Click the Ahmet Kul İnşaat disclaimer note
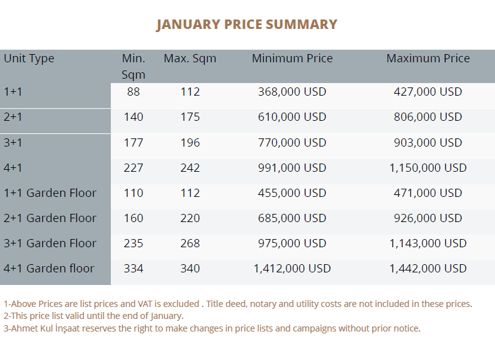The image size is (495, 346). [212, 328]
